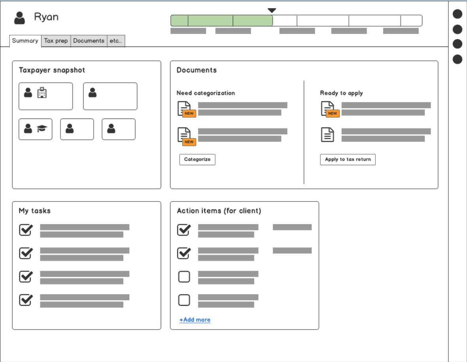Click the office building icon in snapshot
The height and width of the screenshot is (362, 467).
coord(42,92)
